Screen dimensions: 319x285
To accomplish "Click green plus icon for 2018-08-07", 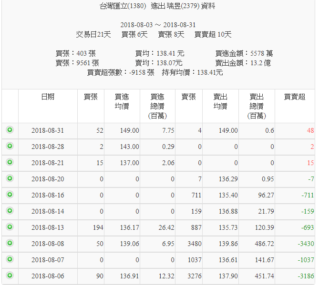I will tap(10, 259).
